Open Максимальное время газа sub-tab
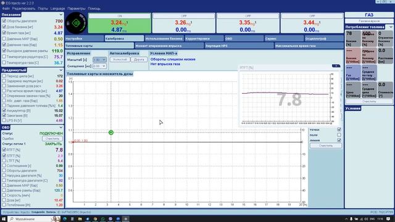 click(309, 46)
